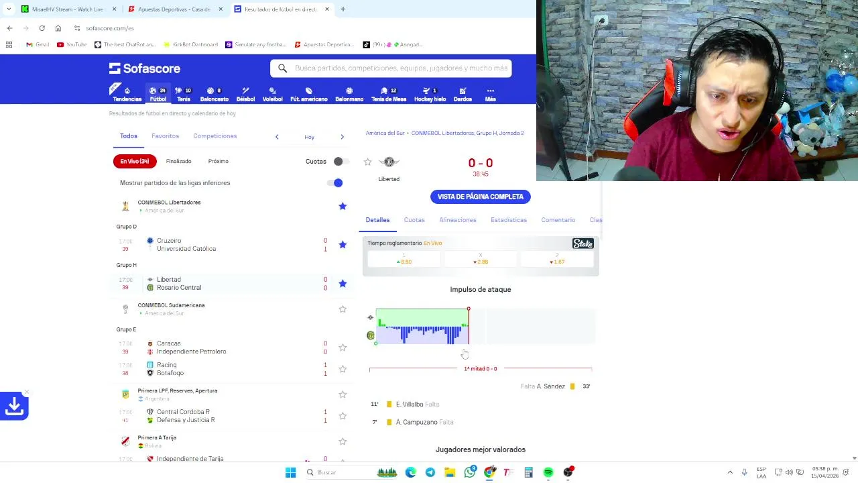Open the Voleibol sport icon
This screenshot has width=858, height=483.
click(x=272, y=94)
